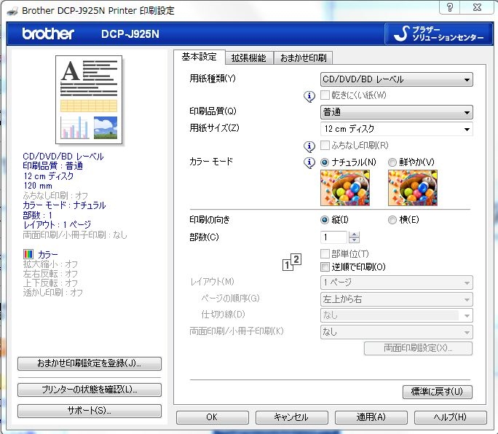Image resolution: width=498 pixels, height=434 pixels.
Task: Toggle 乾きにくい紙(W) checkbox
Action: click(325, 95)
